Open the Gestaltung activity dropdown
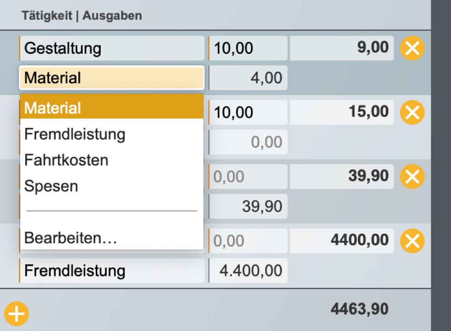451x331 pixels. (x=111, y=48)
